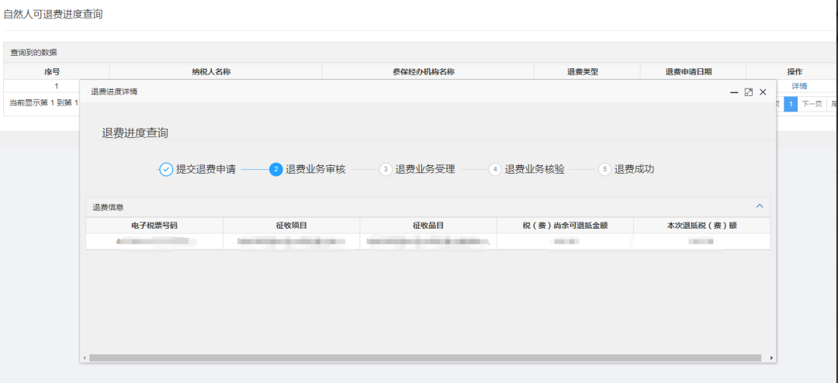
Task: Click the 退费进度查询 heading in dialog
Action: pyautogui.click(x=135, y=133)
